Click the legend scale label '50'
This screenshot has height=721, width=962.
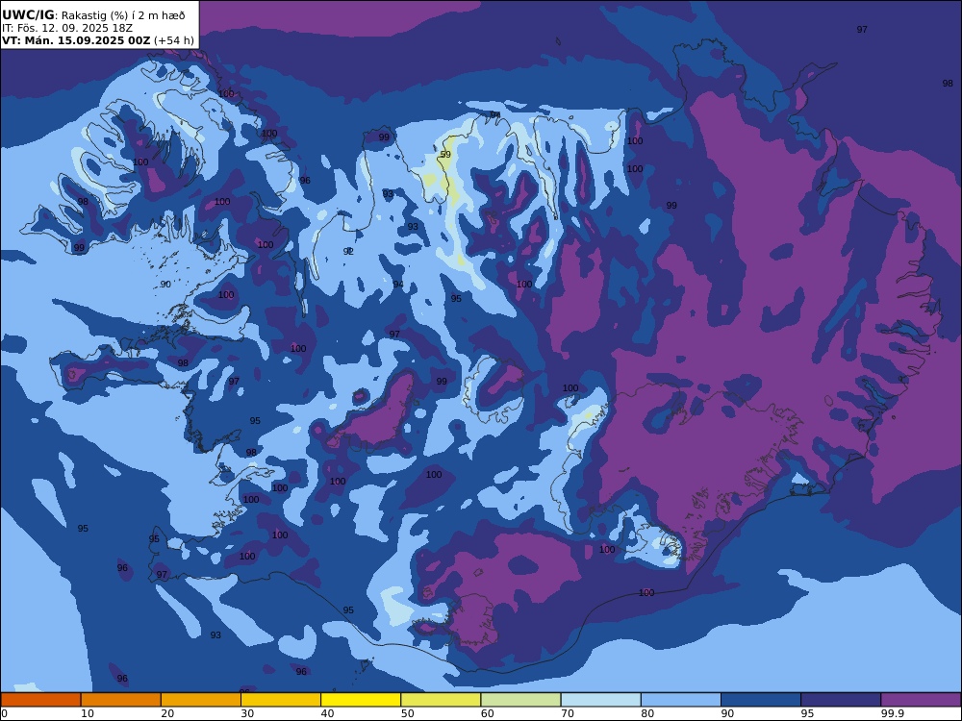[407, 713]
